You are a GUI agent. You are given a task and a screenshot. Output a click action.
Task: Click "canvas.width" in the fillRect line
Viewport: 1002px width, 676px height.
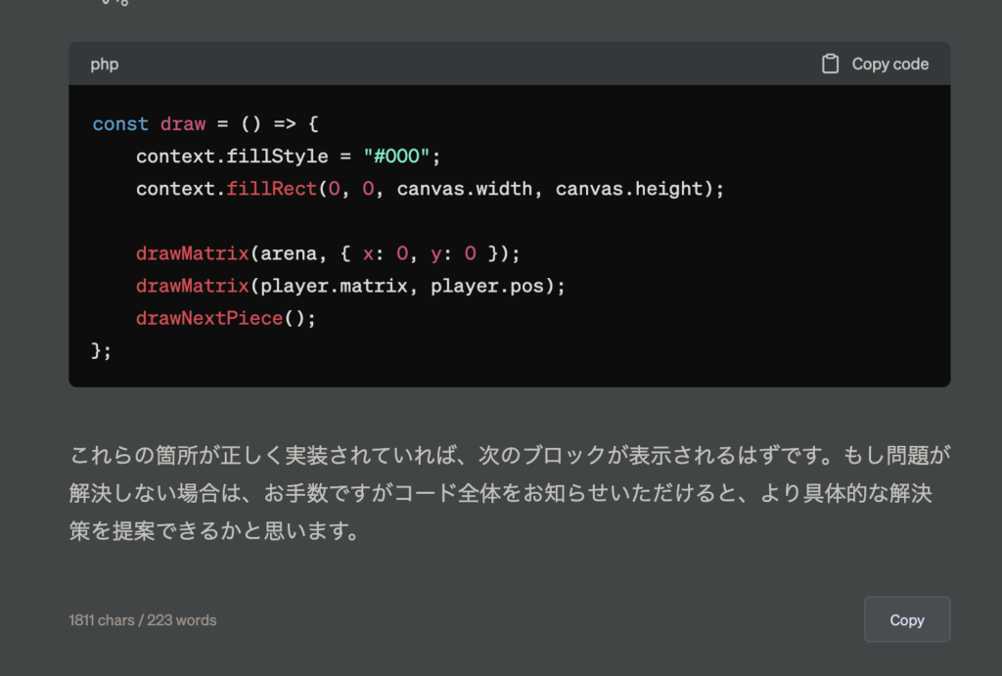(x=465, y=189)
